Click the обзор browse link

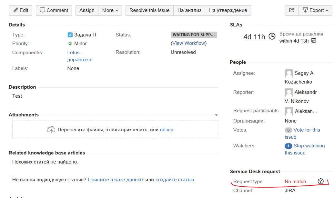pos(167,130)
